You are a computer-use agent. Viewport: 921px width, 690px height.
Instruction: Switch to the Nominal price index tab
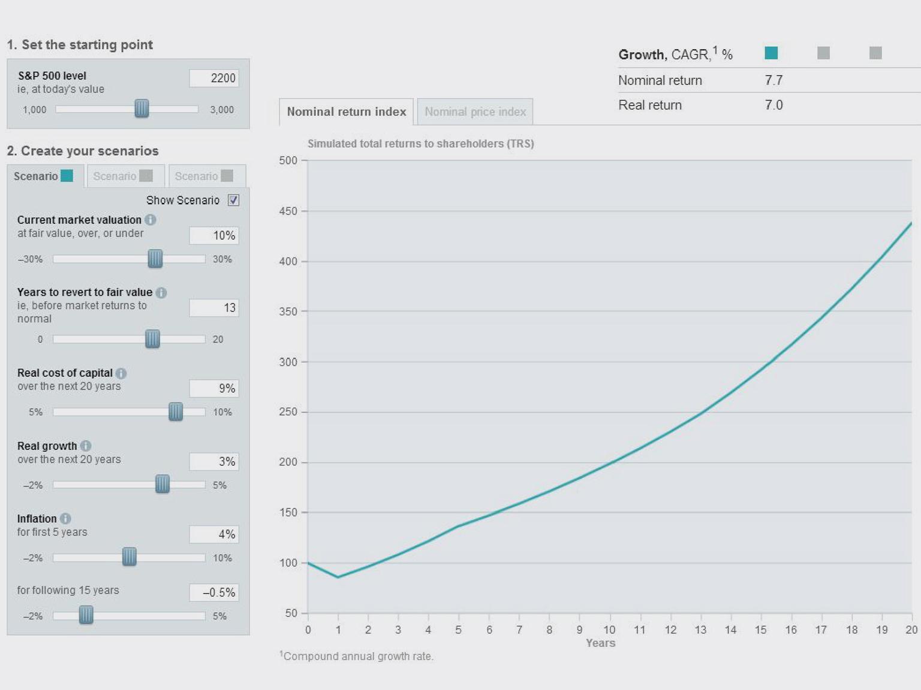click(475, 112)
